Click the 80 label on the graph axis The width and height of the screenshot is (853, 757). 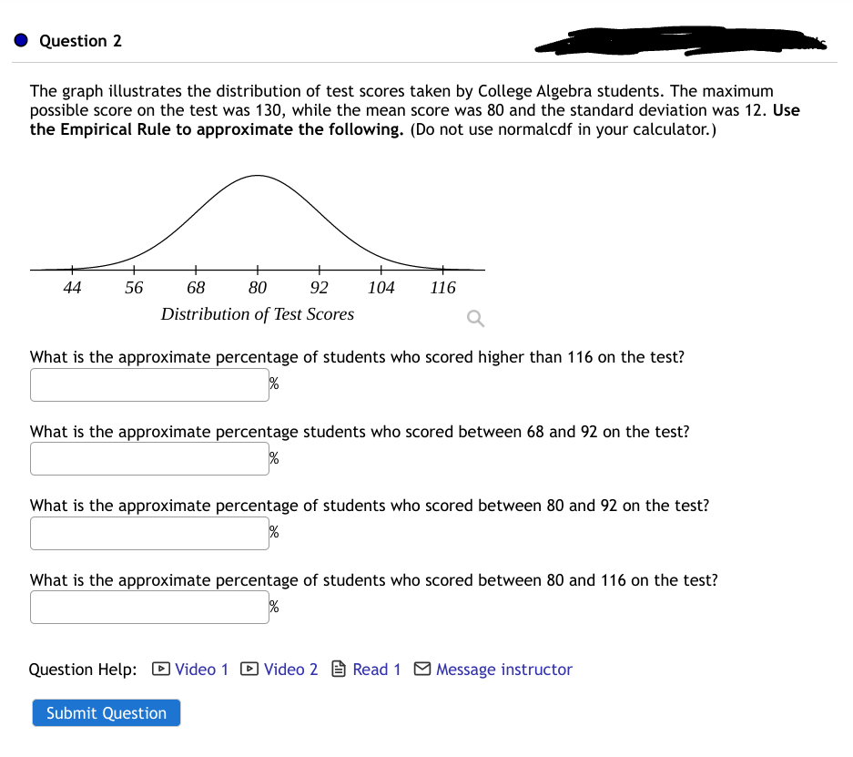[x=257, y=287]
